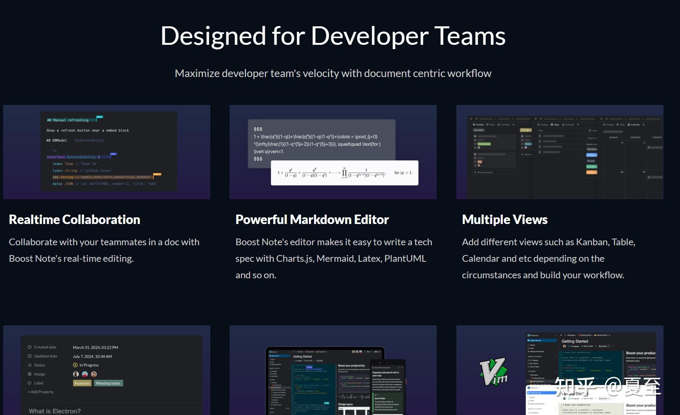Click the Vim logo icon

pos(494,372)
